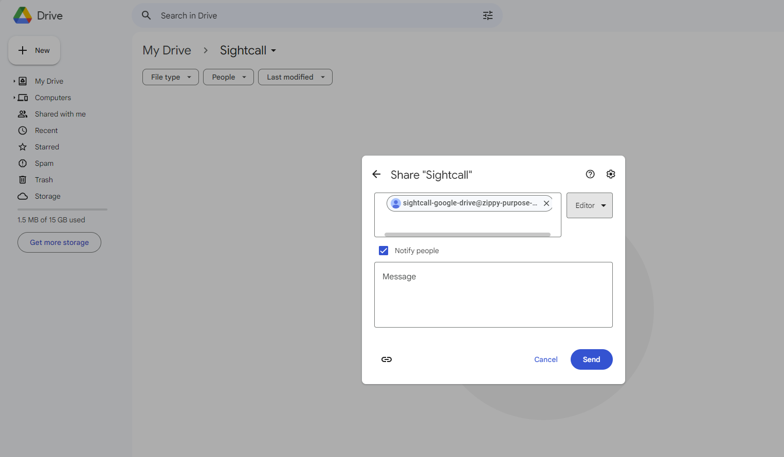784x457 pixels.
Task: Remove the sightcall-google-drive recipient chip
Action: (546, 203)
